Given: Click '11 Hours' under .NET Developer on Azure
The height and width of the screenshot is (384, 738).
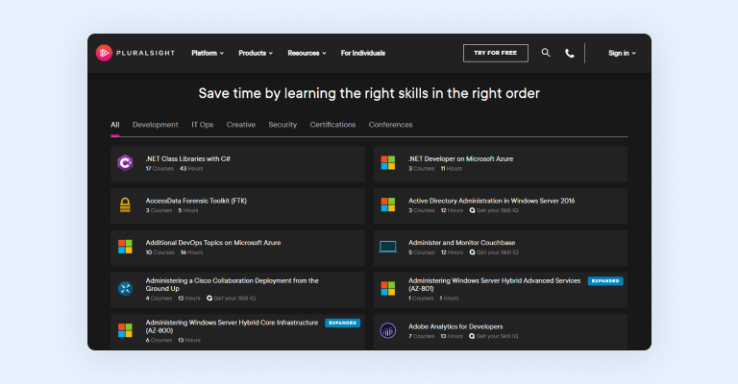Looking at the screenshot, I should pyautogui.click(x=452, y=169).
